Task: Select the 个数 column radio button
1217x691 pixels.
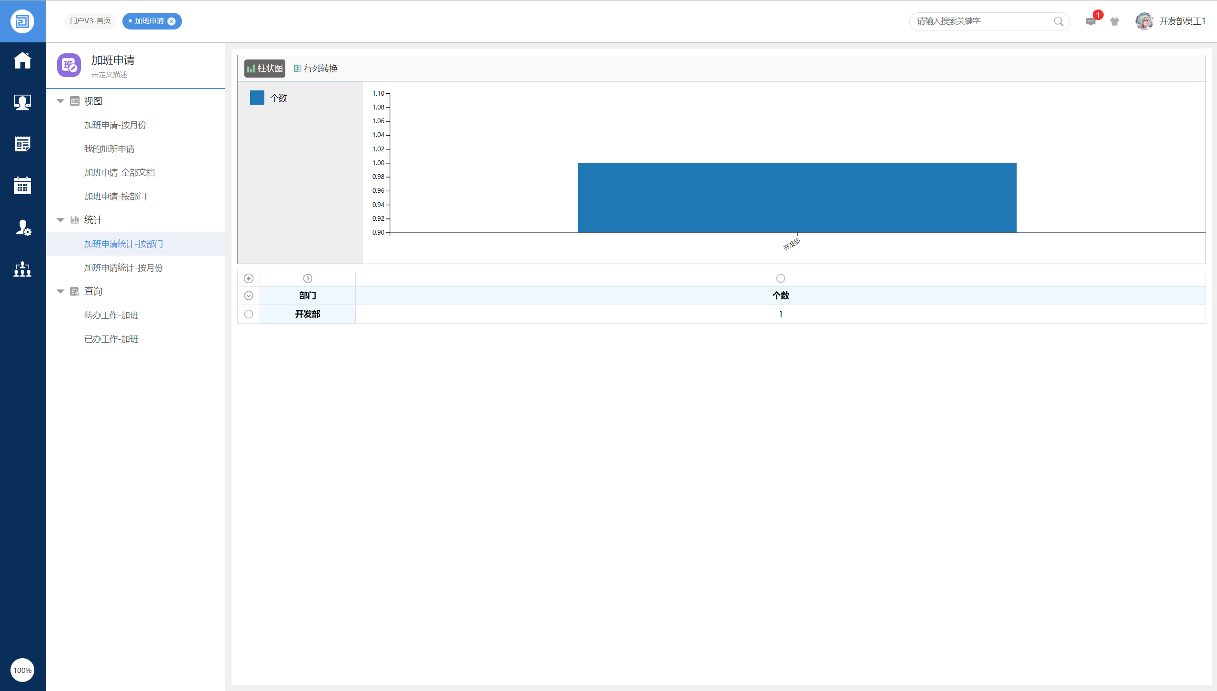Action: [x=780, y=278]
